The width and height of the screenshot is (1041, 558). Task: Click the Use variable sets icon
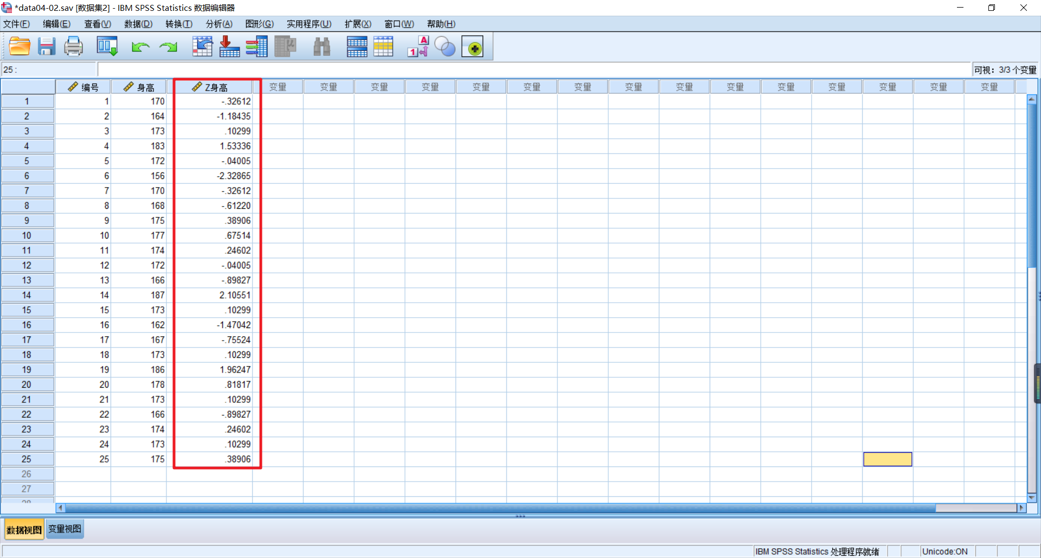tap(445, 47)
